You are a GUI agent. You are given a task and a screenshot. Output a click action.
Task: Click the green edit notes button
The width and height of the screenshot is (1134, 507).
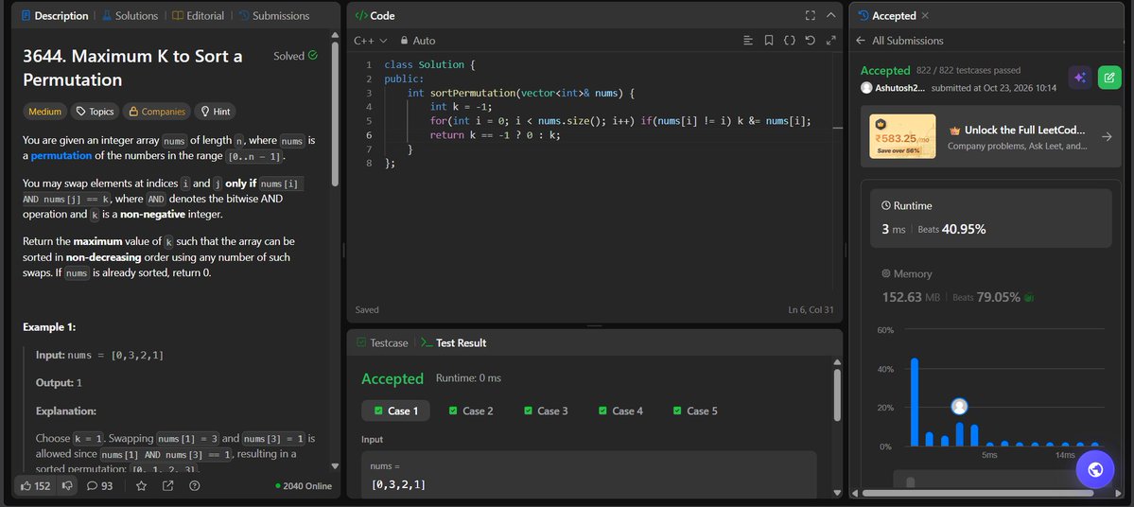(x=1109, y=78)
